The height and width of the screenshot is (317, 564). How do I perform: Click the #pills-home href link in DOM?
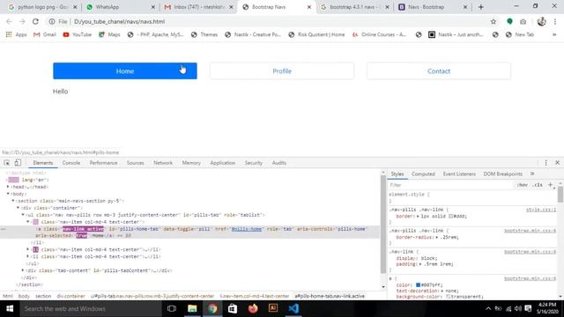tap(247, 229)
